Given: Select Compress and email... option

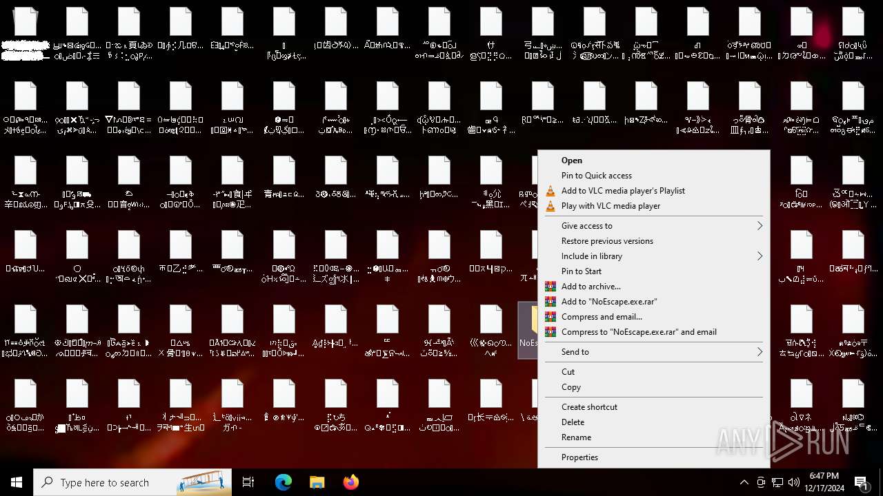Looking at the screenshot, I should [x=654, y=317].
